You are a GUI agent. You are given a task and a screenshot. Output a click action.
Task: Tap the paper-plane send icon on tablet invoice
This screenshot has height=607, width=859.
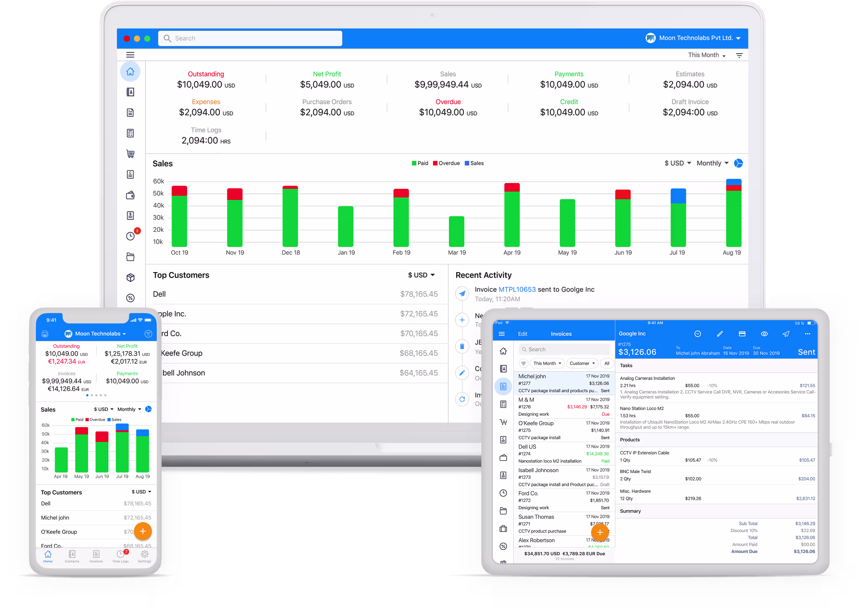tap(786, 334)
